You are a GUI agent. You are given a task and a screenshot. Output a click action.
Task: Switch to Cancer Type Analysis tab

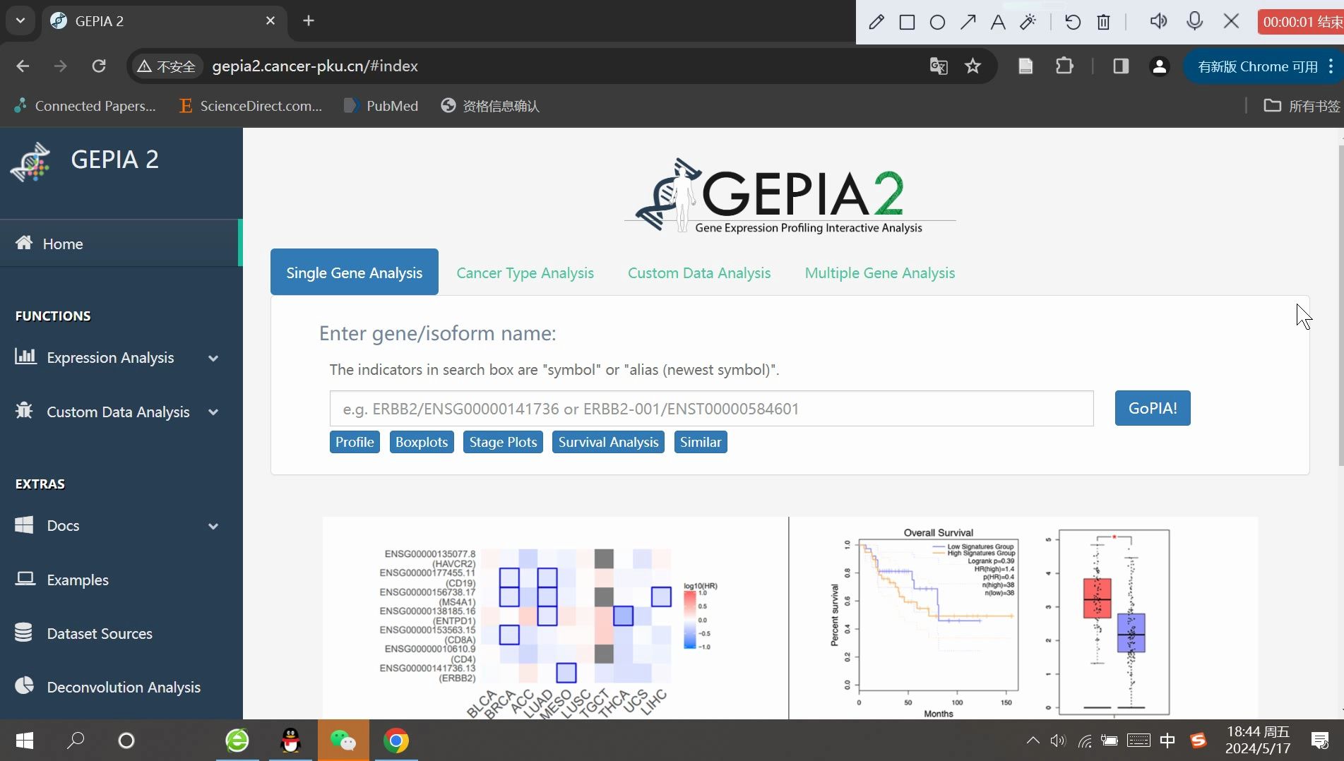[525, 272]
